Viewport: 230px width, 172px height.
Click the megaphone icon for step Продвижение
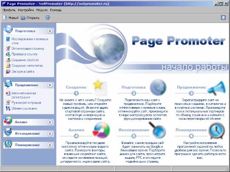216,88
